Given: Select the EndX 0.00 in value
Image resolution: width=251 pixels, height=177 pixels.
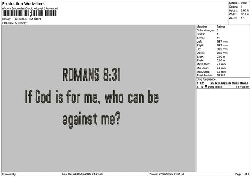Looking at the screenshot, I should [x=221, y=57].
